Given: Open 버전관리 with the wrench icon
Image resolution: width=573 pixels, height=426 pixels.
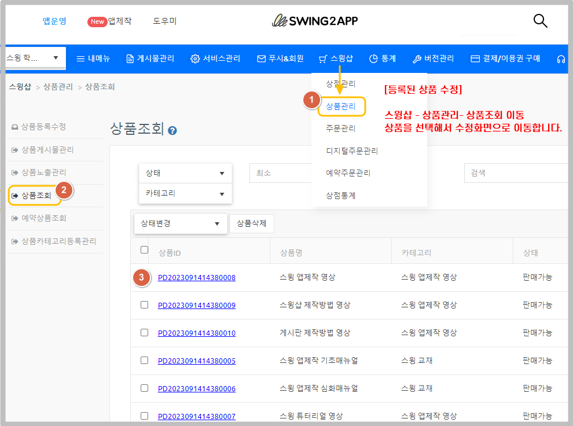Looking at the screenshot, I should click(x=433, y=58).
